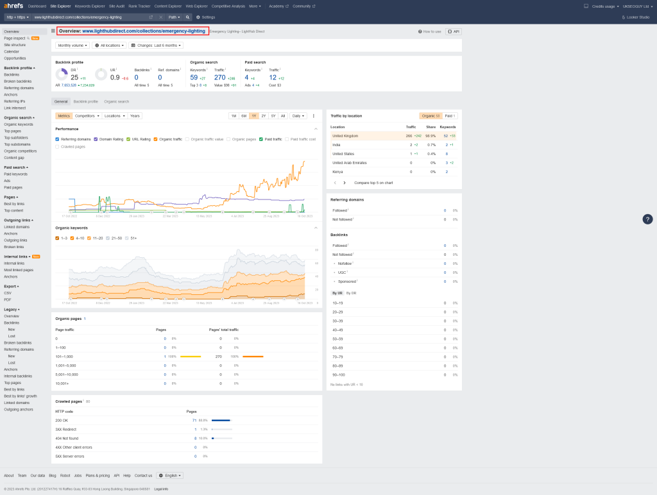The image size is (657, 495).
Task: Click the Compare top 5 on chart link
Action: [x=373, y=183]
